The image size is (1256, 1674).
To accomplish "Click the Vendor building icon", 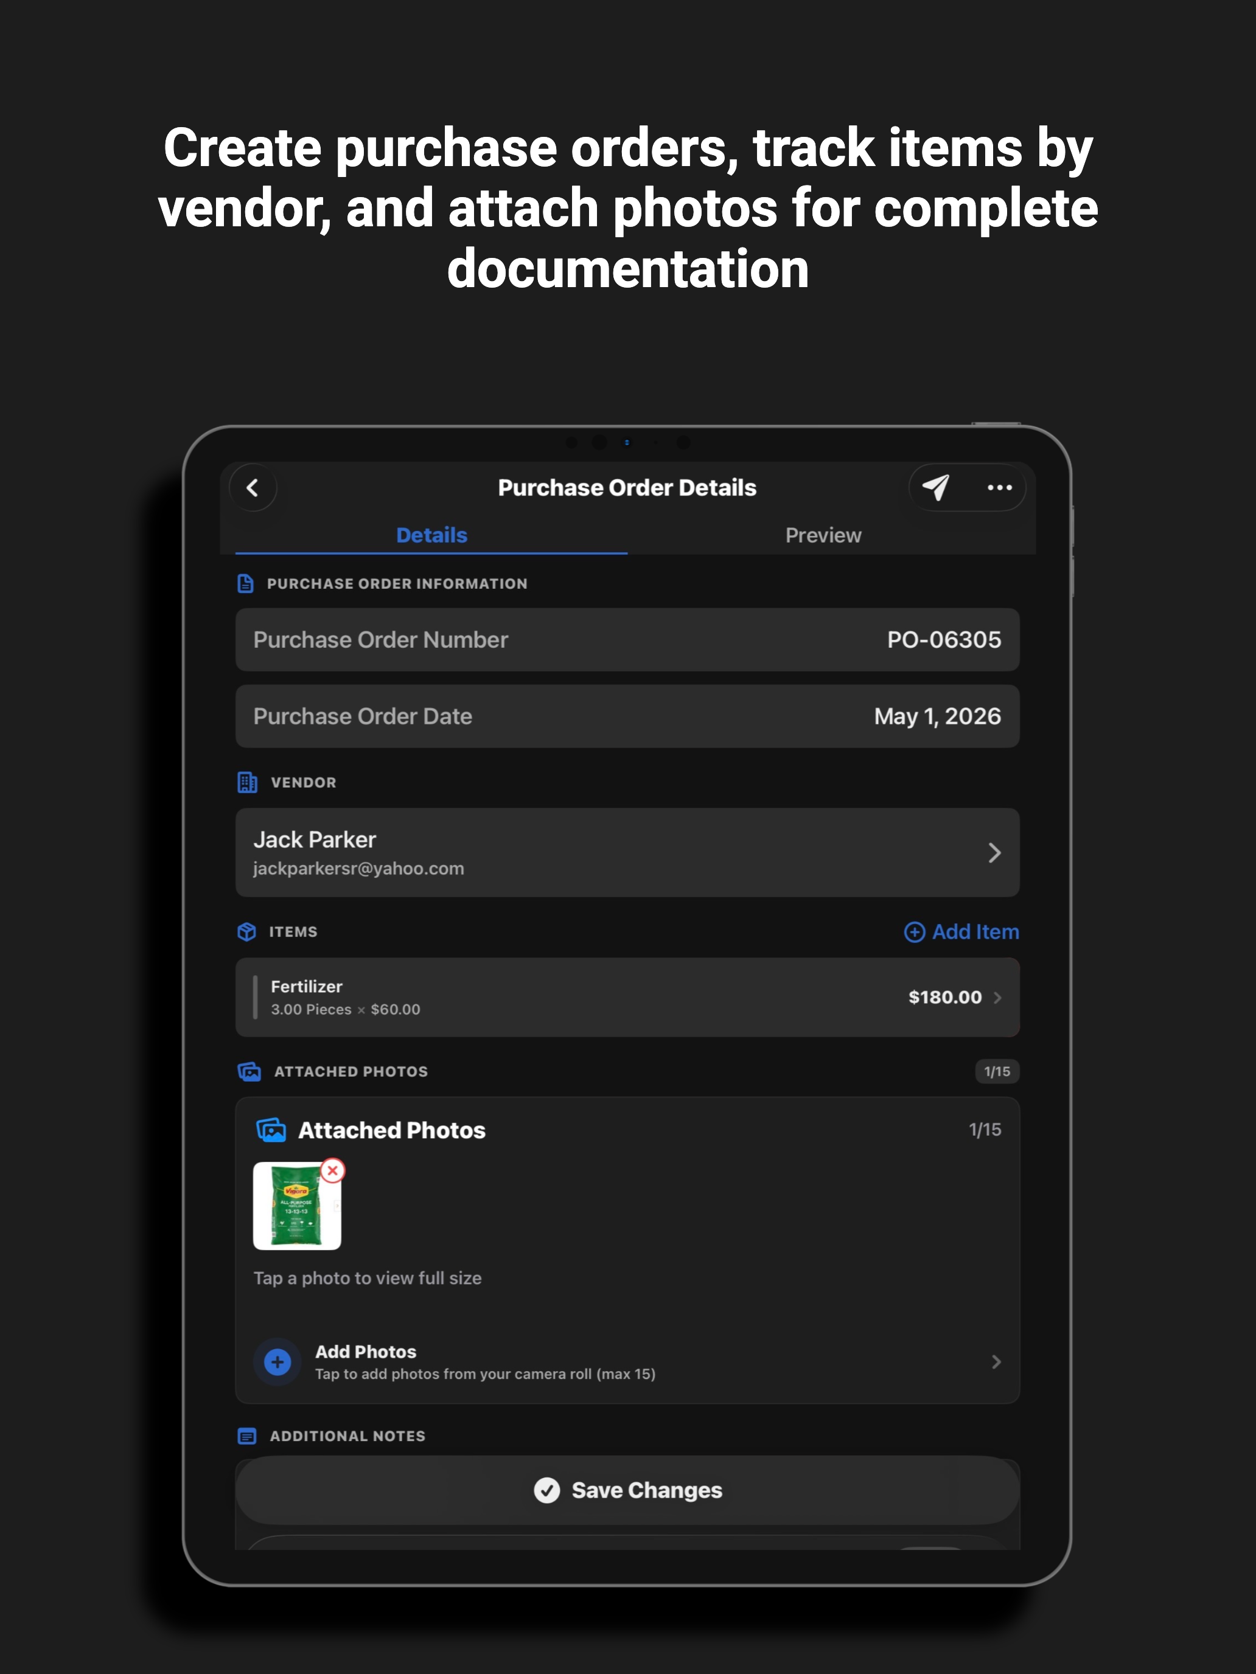I will 247,782.
